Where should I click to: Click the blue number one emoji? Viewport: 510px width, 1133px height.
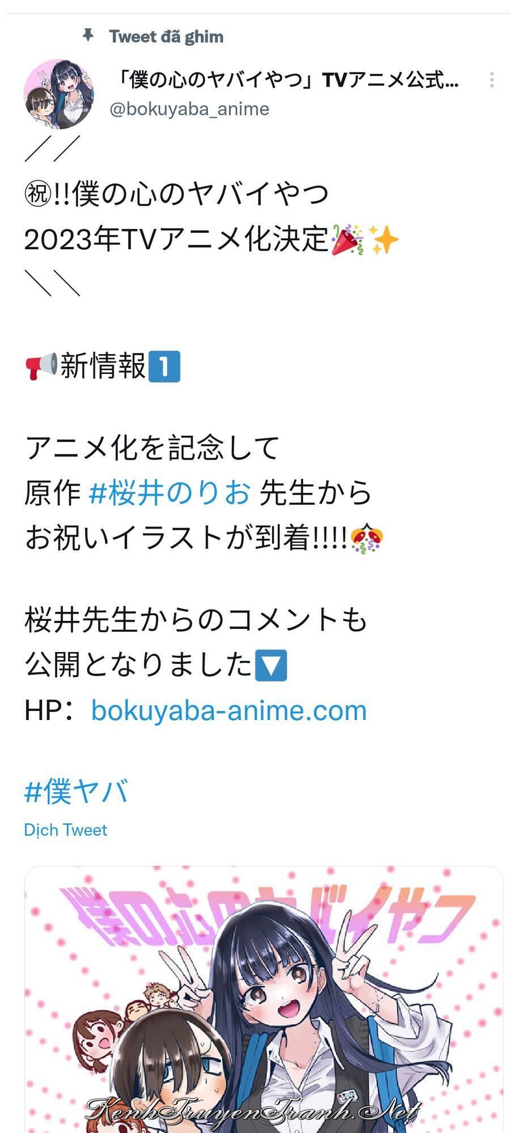point(164,367)
